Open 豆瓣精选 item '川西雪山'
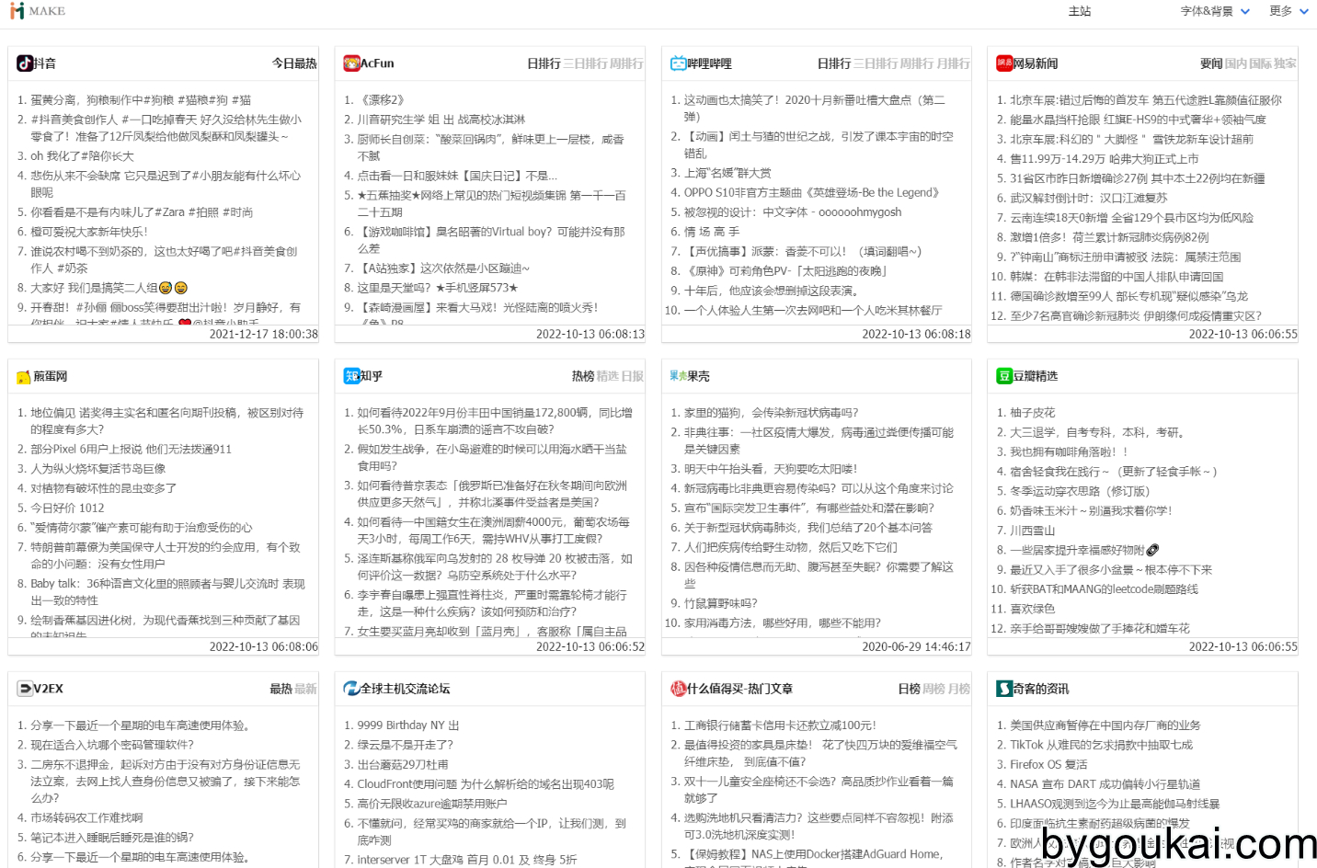The image size is (1317, 868). coord(1033,531)
